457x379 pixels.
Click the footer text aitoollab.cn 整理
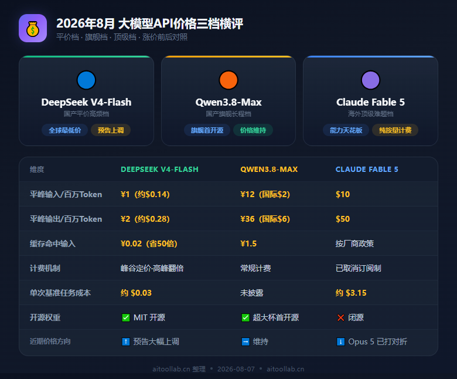[x=179, y=369]
